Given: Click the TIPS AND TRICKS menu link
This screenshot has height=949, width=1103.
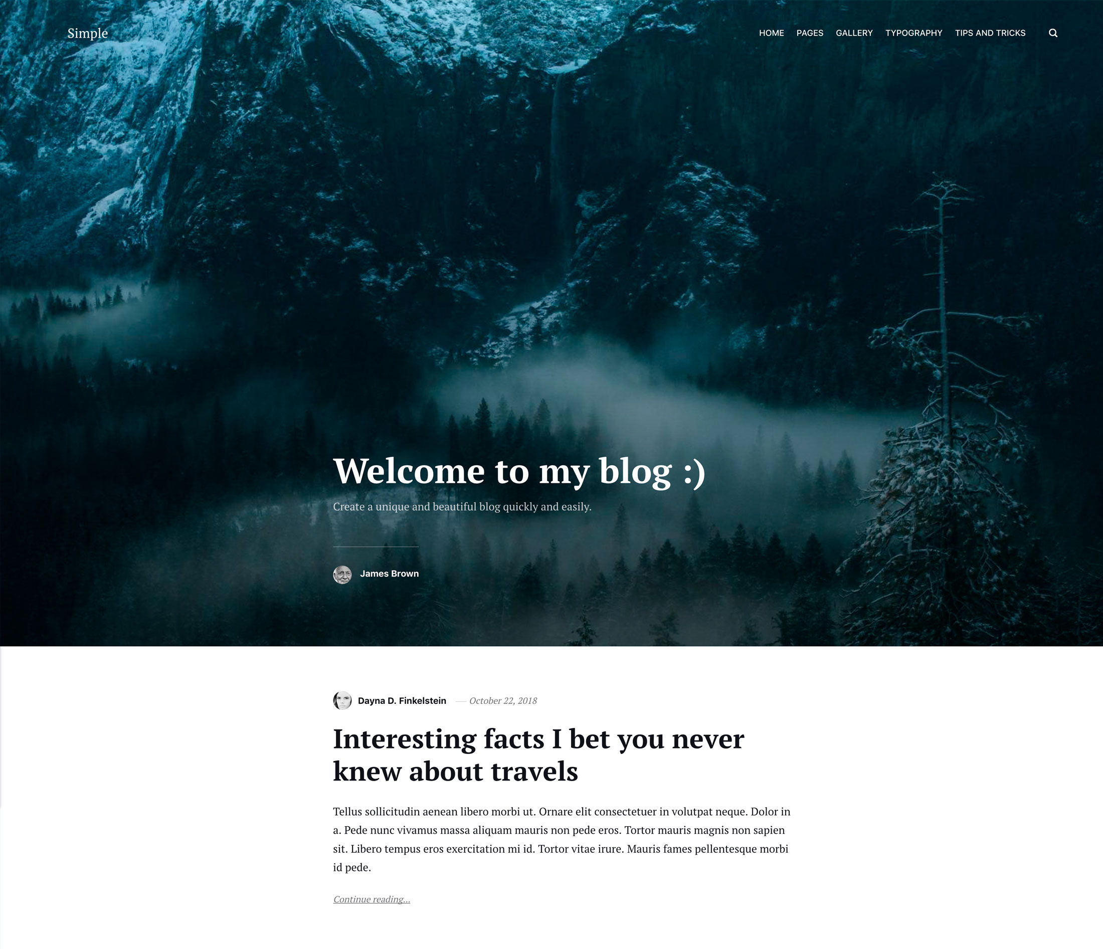Looking at the screenshot, I should [990, 33].
